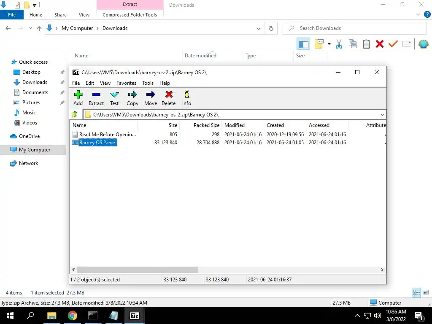Open the Windows Start menu

click(10, 316)
